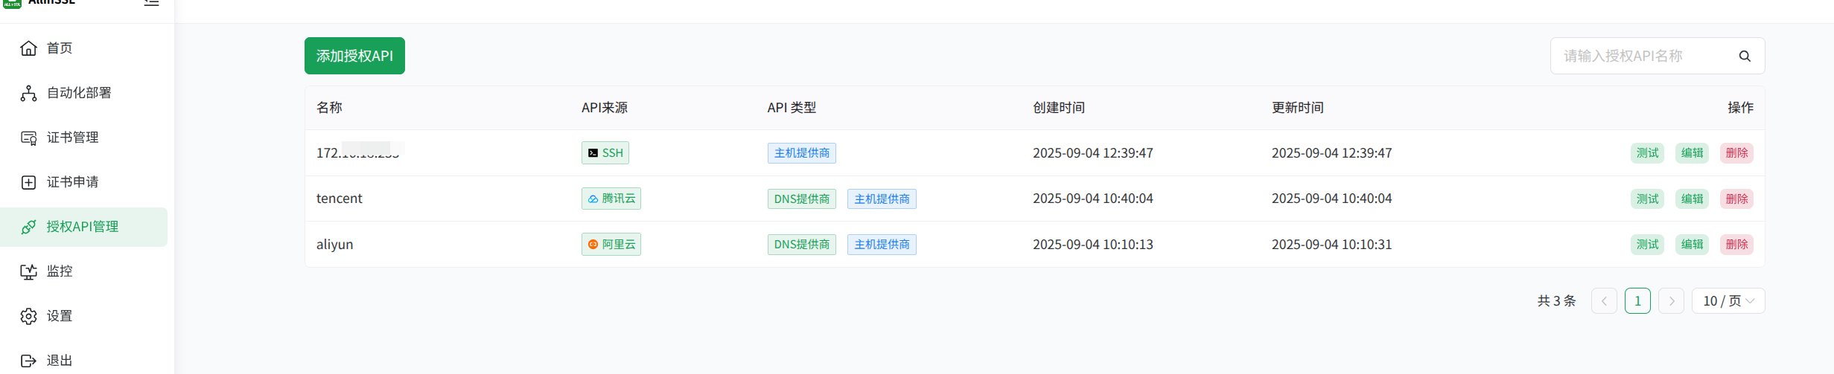Click the monitoring screen icon
Image resolution: width=1834 pixels, height=374 pixels.
tap(28, 271)
